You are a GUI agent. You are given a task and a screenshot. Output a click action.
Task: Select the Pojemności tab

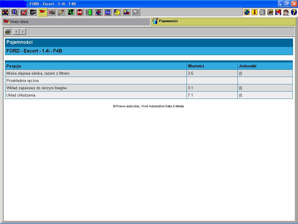pos(223,21)
